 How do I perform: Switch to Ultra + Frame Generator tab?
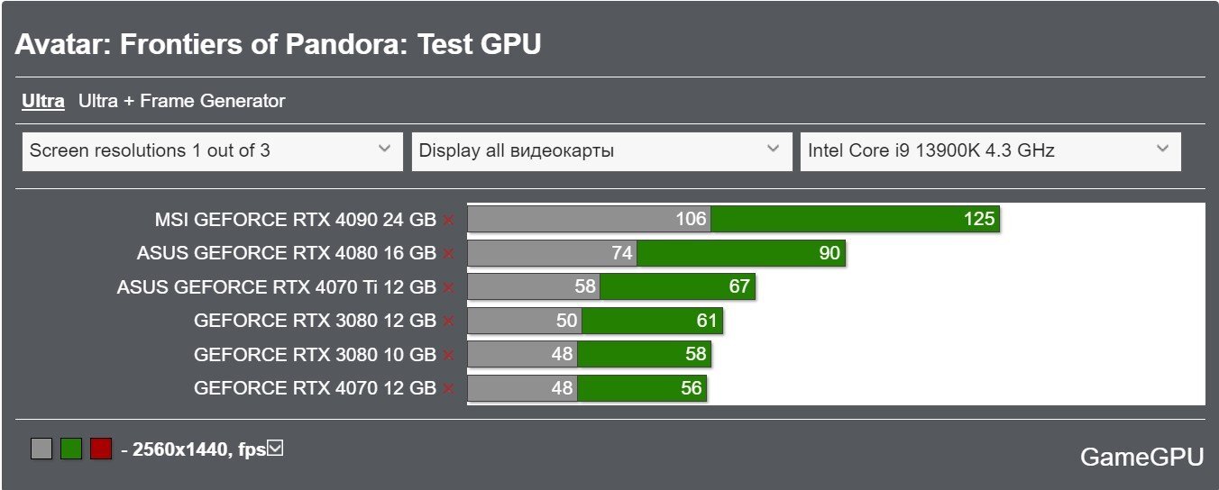[x=181, y=101]
